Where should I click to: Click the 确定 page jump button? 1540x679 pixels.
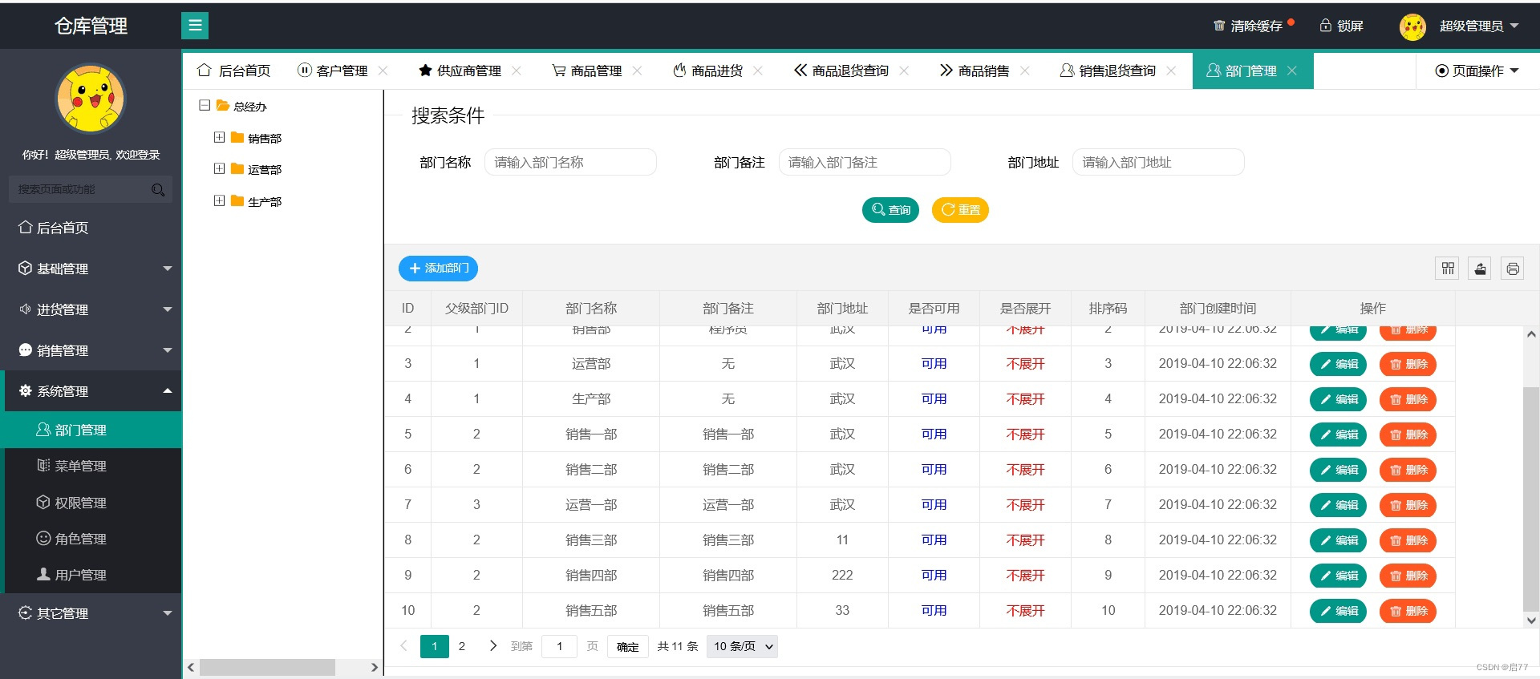click(628, 647)
